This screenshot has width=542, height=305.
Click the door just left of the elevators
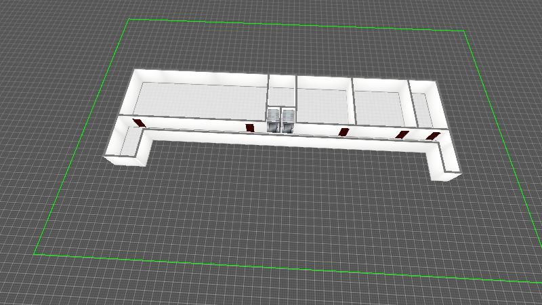[250, 127]
